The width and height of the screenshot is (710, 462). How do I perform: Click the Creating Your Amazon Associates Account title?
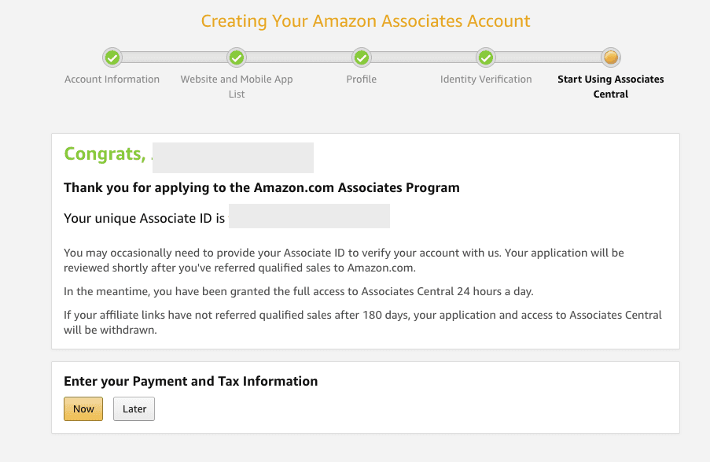366,21
